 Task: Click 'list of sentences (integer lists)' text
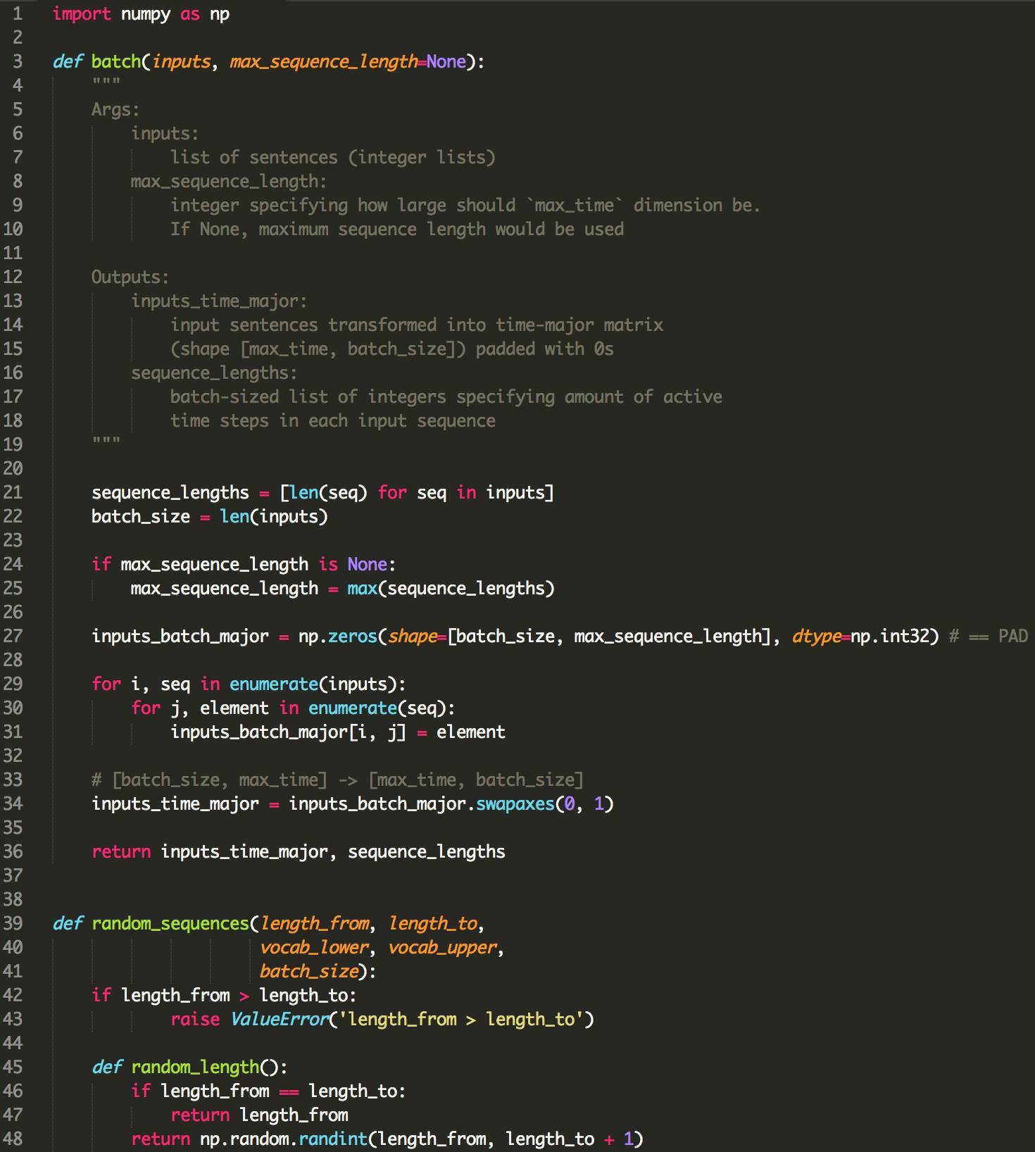[332, 157]
